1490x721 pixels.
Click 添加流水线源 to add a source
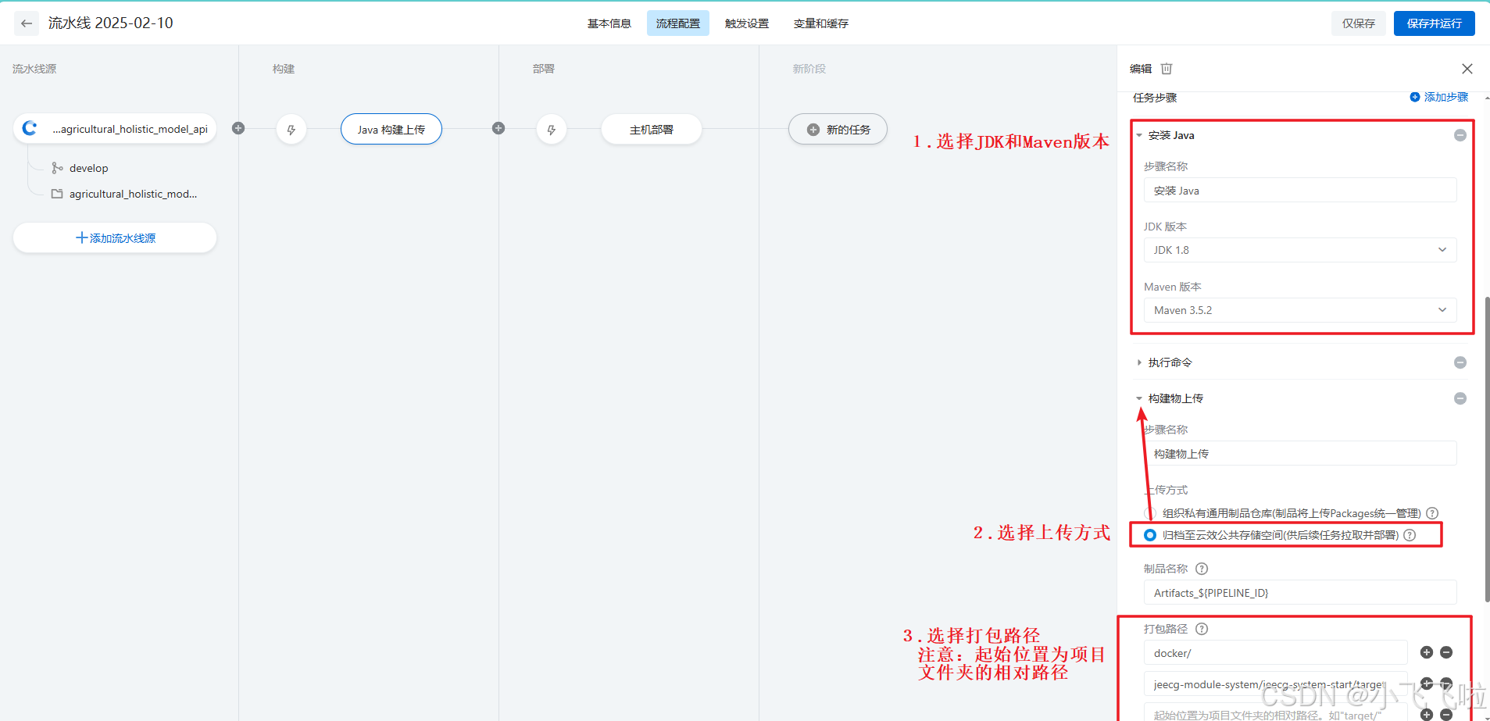(115, 237)
